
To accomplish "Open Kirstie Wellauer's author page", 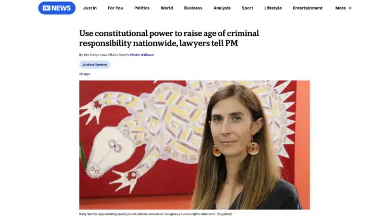I will point(142,55).
